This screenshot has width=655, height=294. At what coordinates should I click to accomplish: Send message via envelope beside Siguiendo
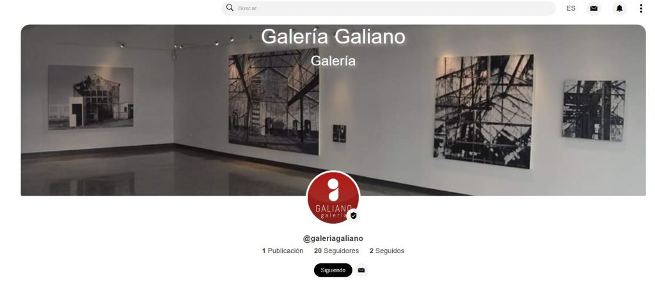tap(361, 270)
